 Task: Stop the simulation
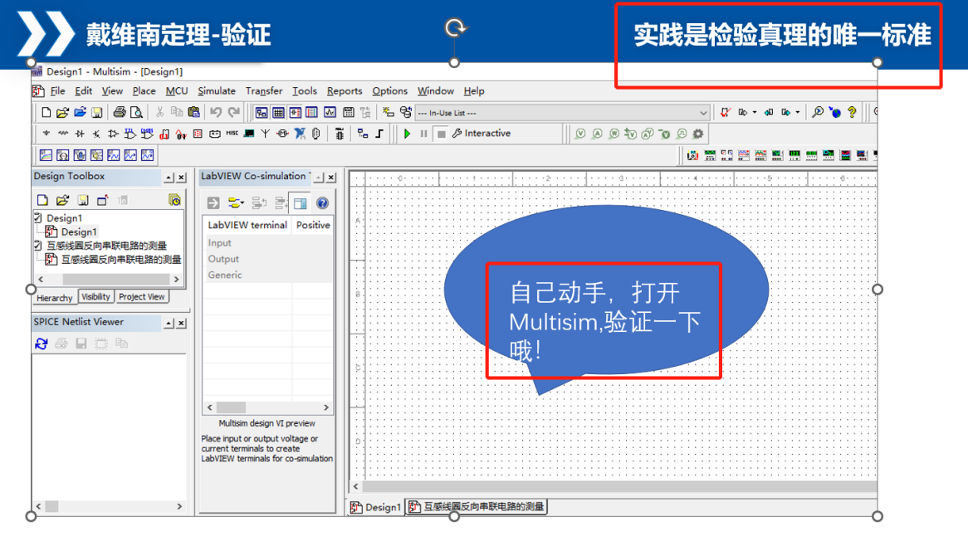[x=441, y=134]
